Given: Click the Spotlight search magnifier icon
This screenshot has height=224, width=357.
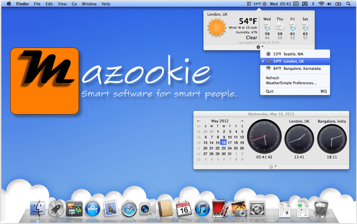Looking at the screenshot, I should click(x=348, y=4).
